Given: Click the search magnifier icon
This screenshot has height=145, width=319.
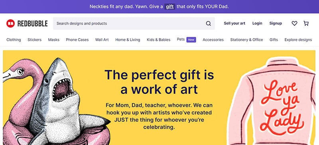Looking at the screenshot, I should [208, 23].
